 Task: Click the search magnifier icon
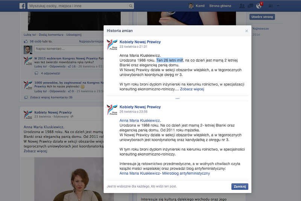[x=131, y=6]
